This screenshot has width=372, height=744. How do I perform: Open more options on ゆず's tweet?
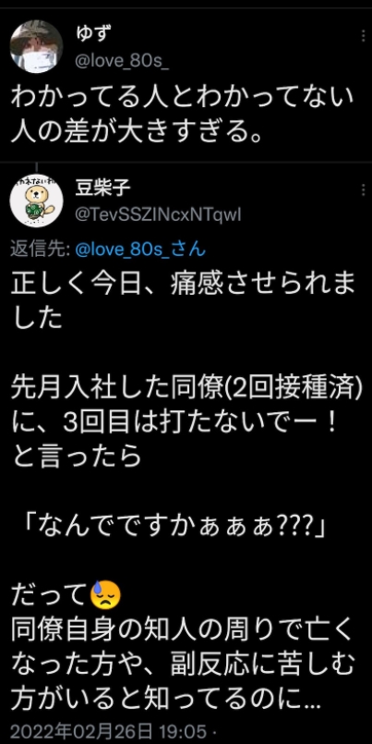pos(363,36)
